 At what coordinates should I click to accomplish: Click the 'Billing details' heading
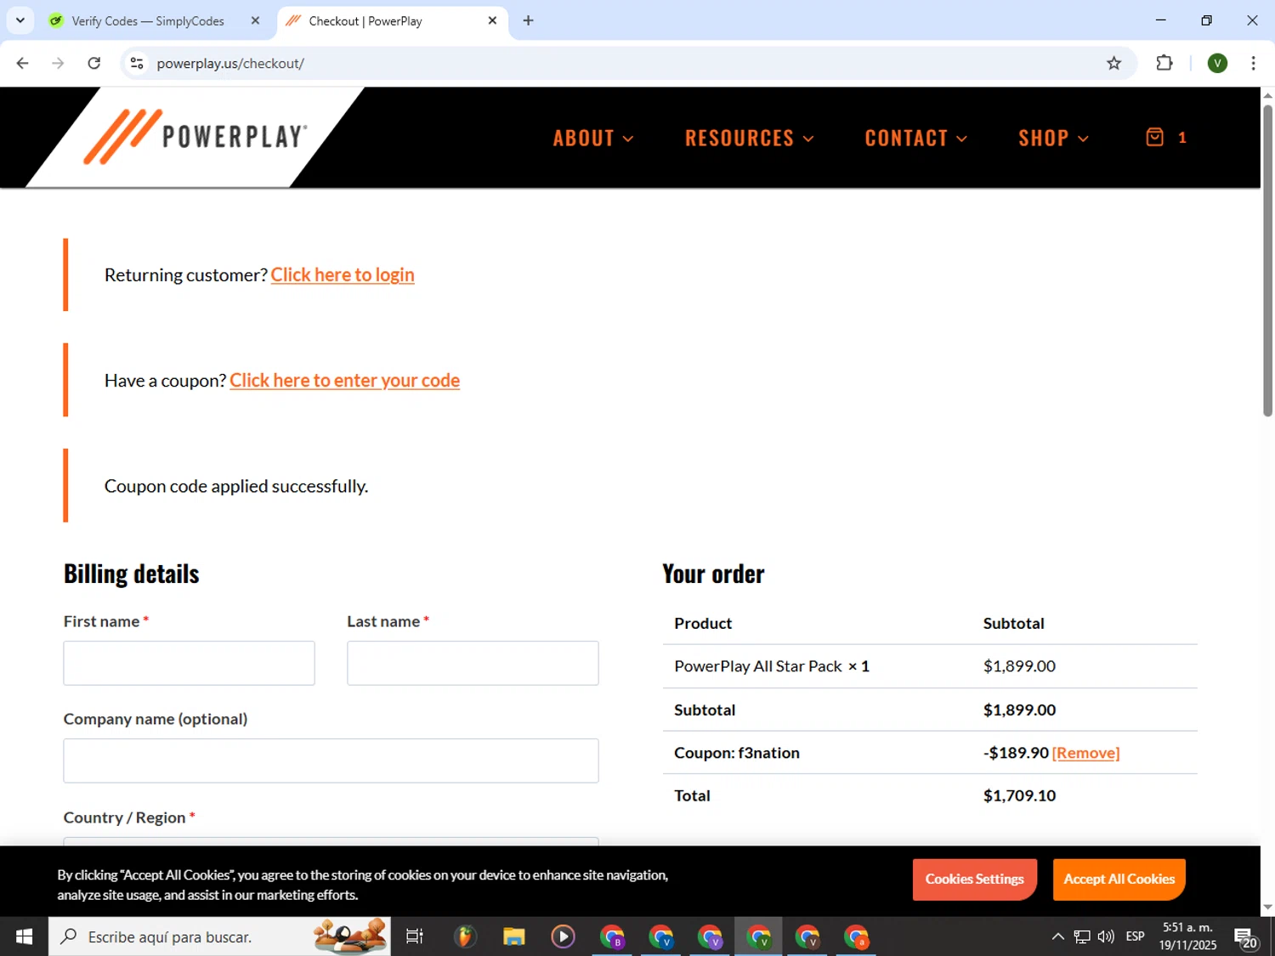coord(131,574)
